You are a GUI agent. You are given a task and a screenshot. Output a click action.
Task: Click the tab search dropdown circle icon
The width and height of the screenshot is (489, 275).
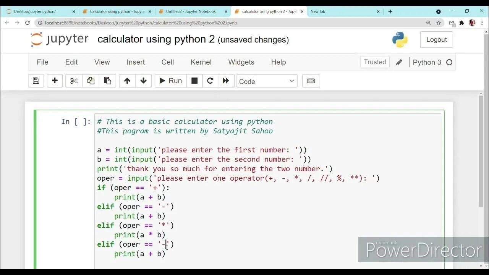pos(438,11)
